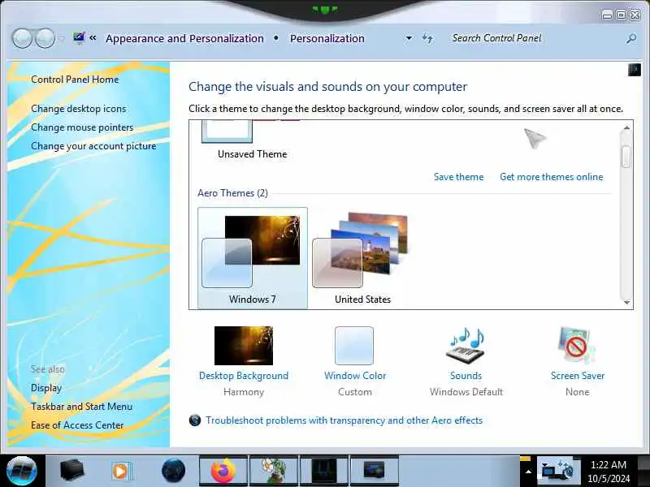Screen dimensions: 650x487
Task: Focus the Search Control Panel field
Action: (x=535, y=38)
